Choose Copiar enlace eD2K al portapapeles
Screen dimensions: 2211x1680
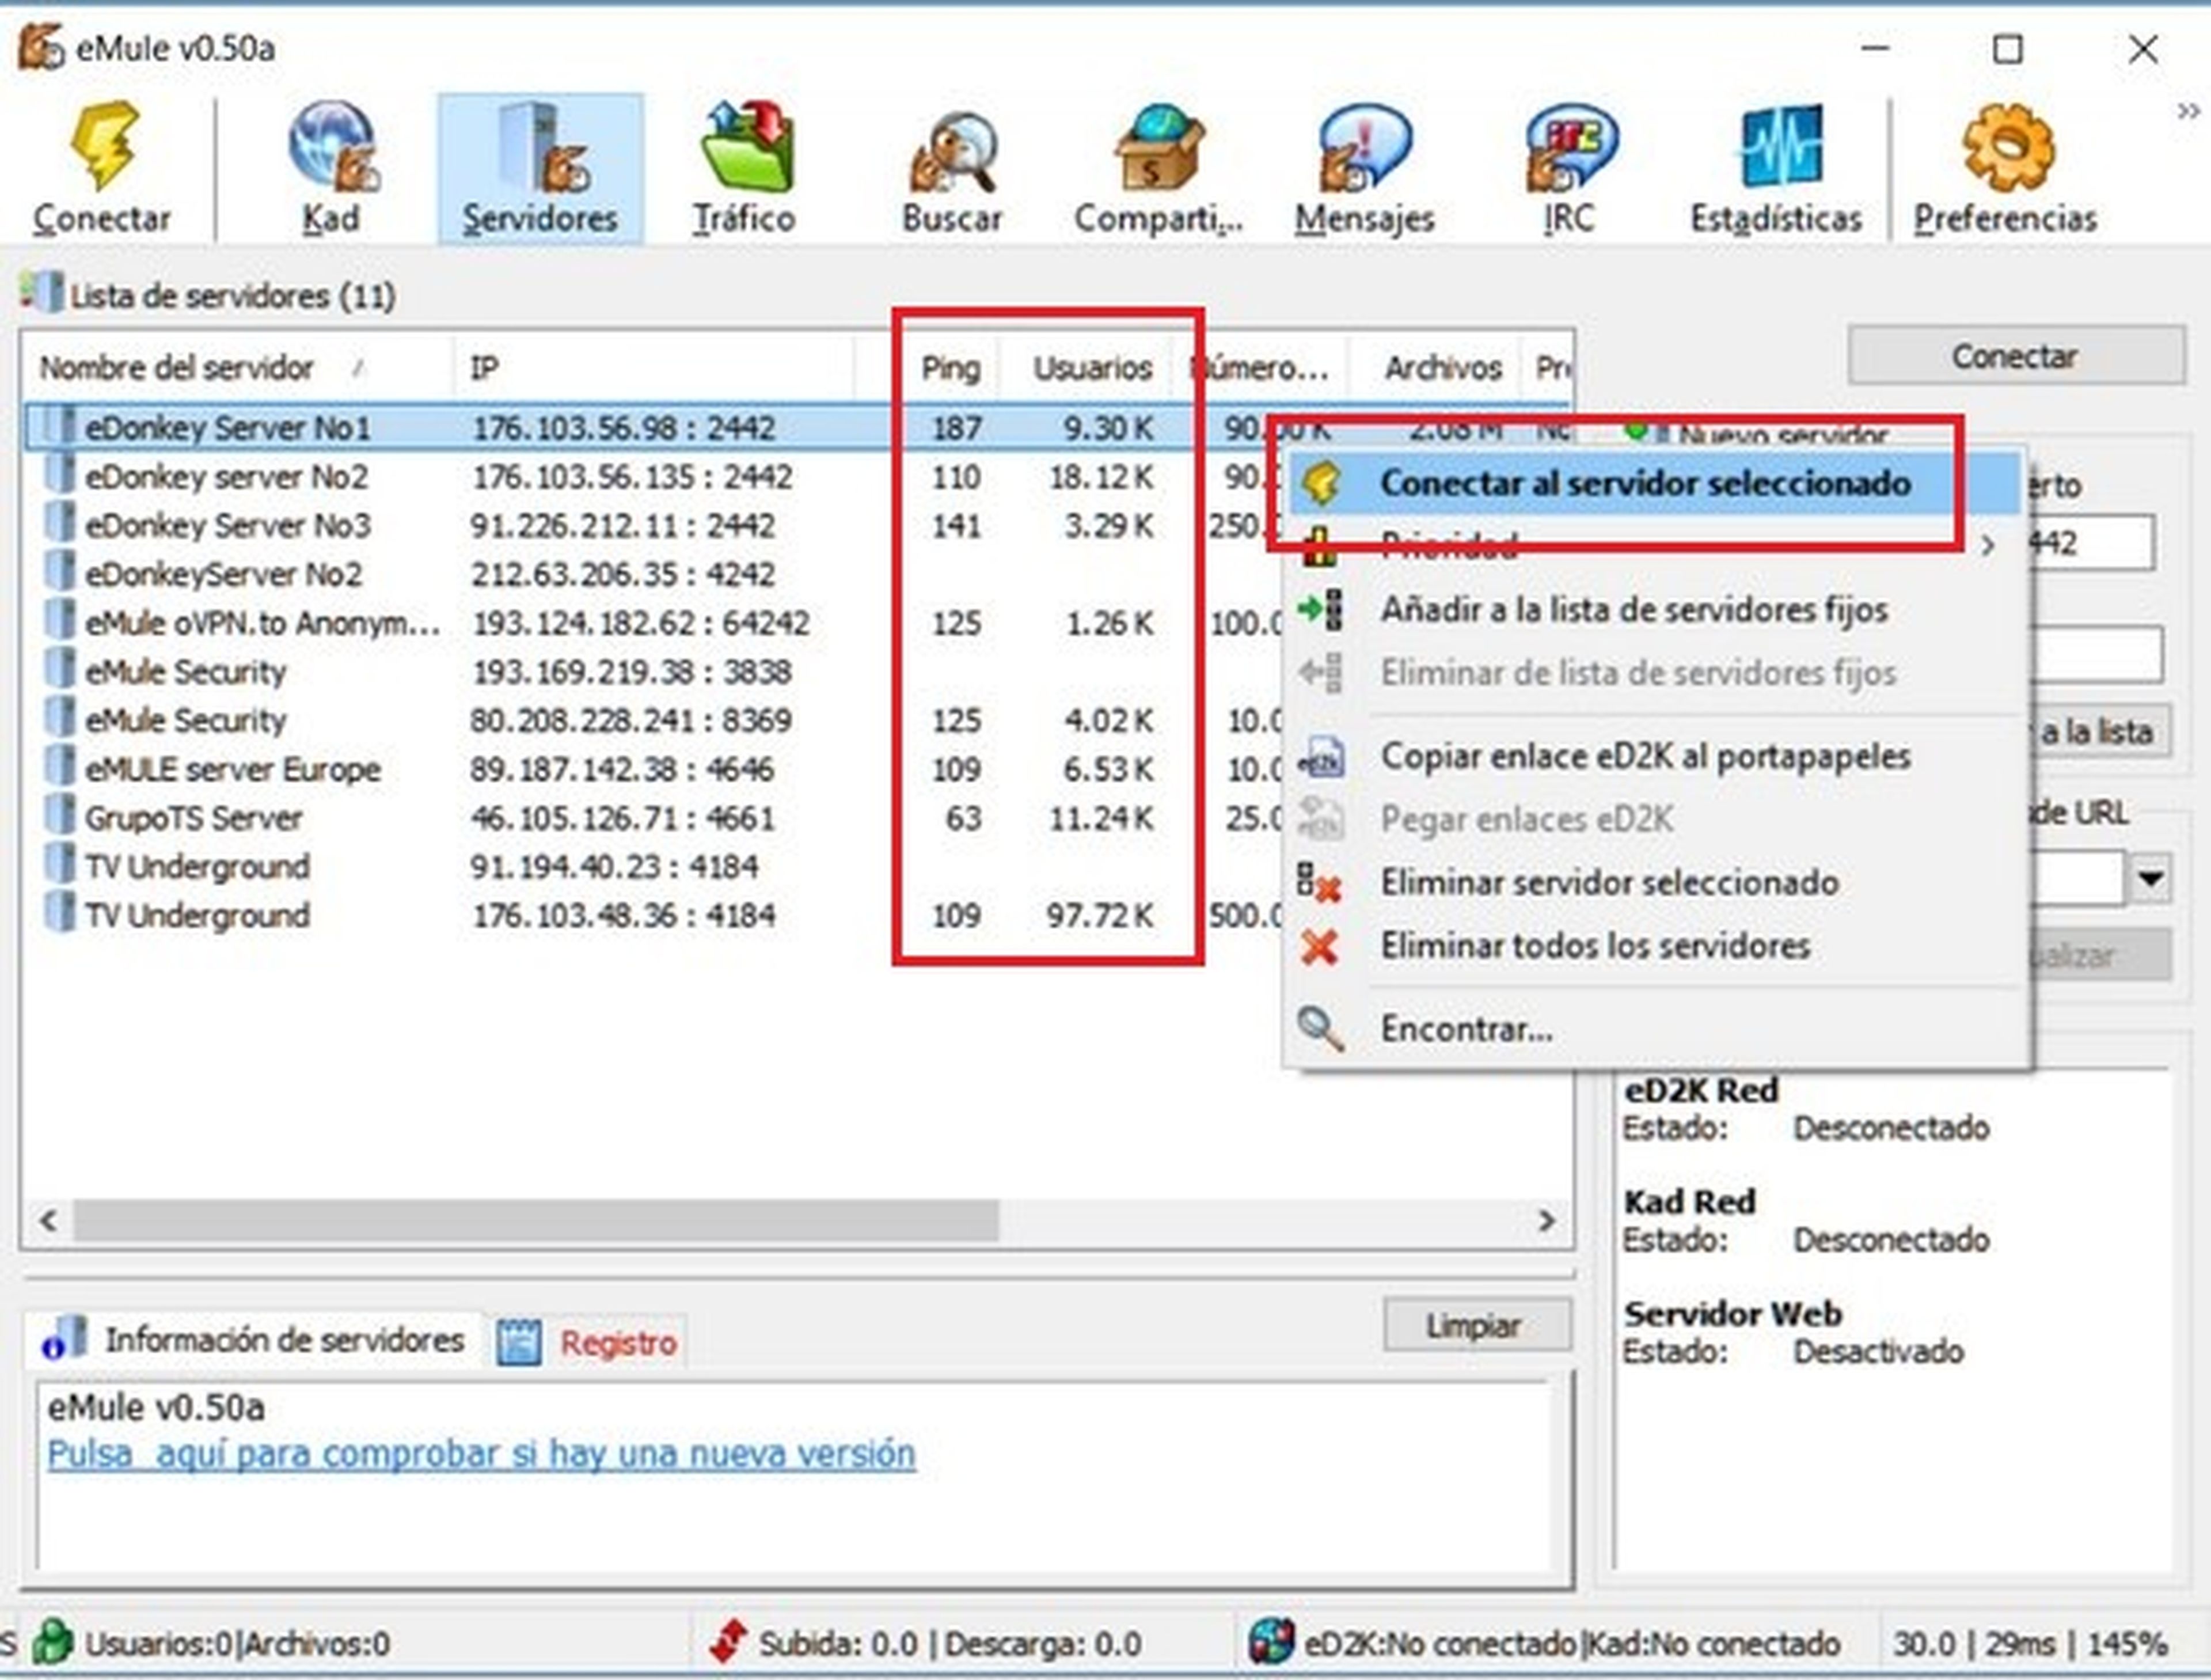pos(1654,756)
